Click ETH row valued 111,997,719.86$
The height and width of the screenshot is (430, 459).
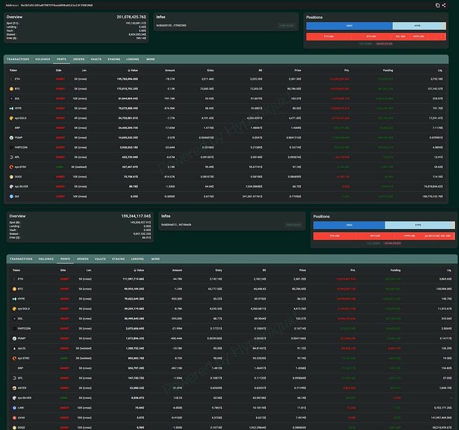coord(232,279)
